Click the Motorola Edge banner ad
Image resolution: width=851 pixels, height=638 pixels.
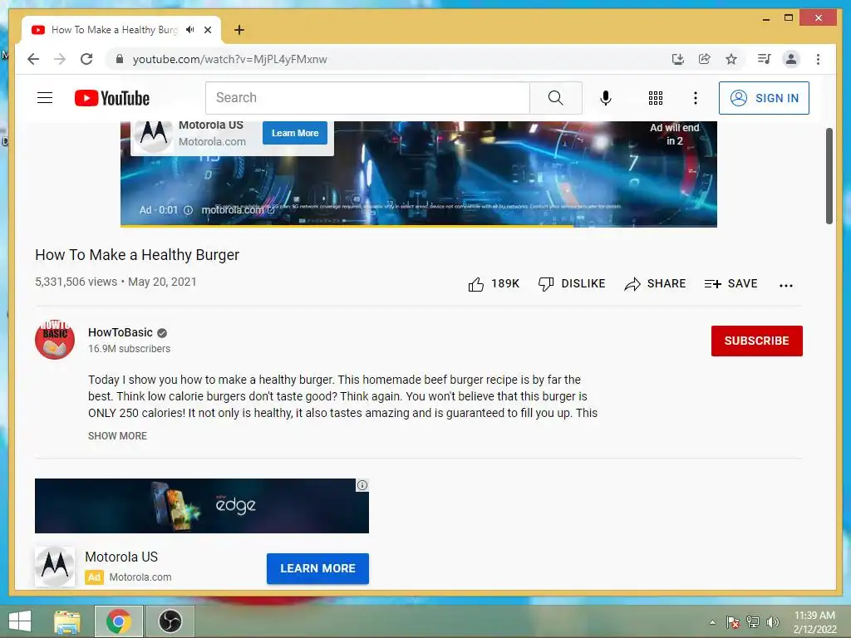[x=201, y=506]
